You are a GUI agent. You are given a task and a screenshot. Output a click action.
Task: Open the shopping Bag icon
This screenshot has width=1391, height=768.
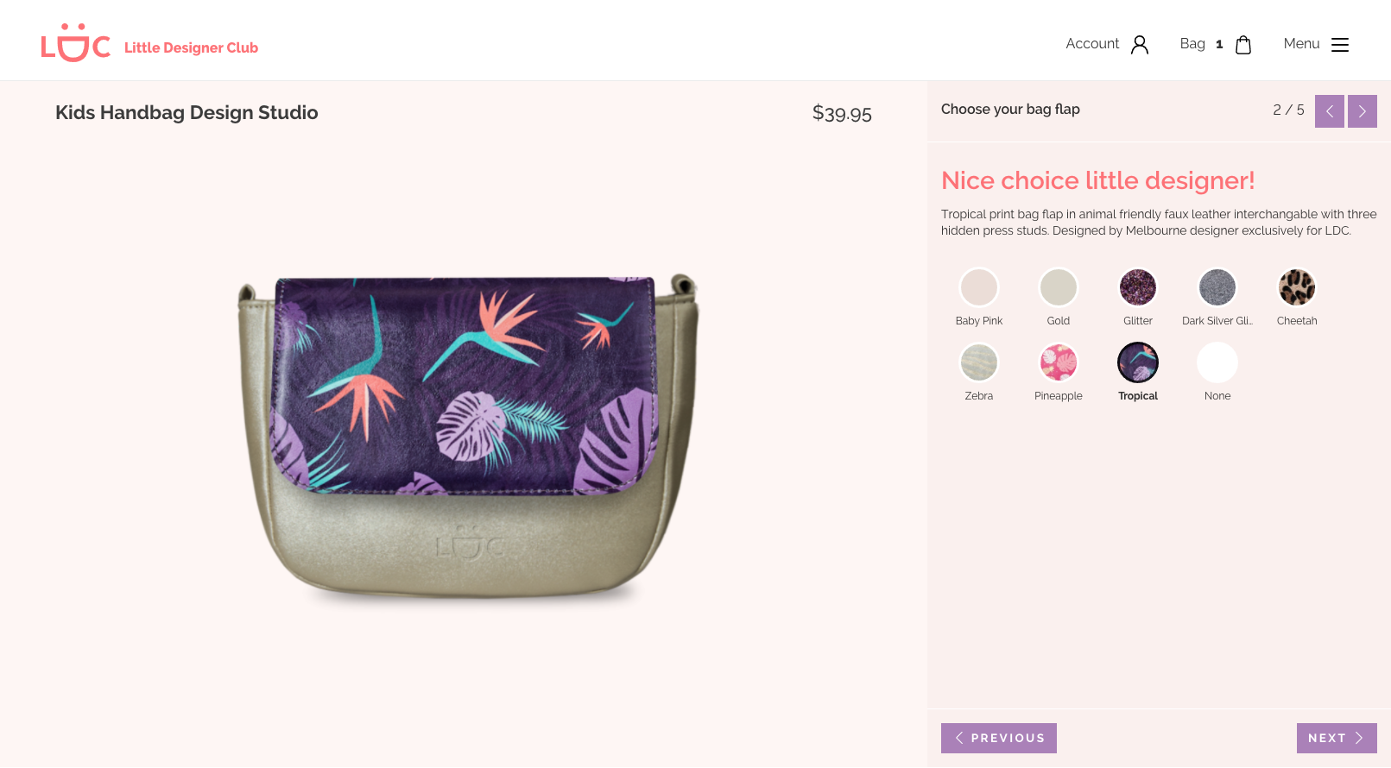(x=1242, y=44)
